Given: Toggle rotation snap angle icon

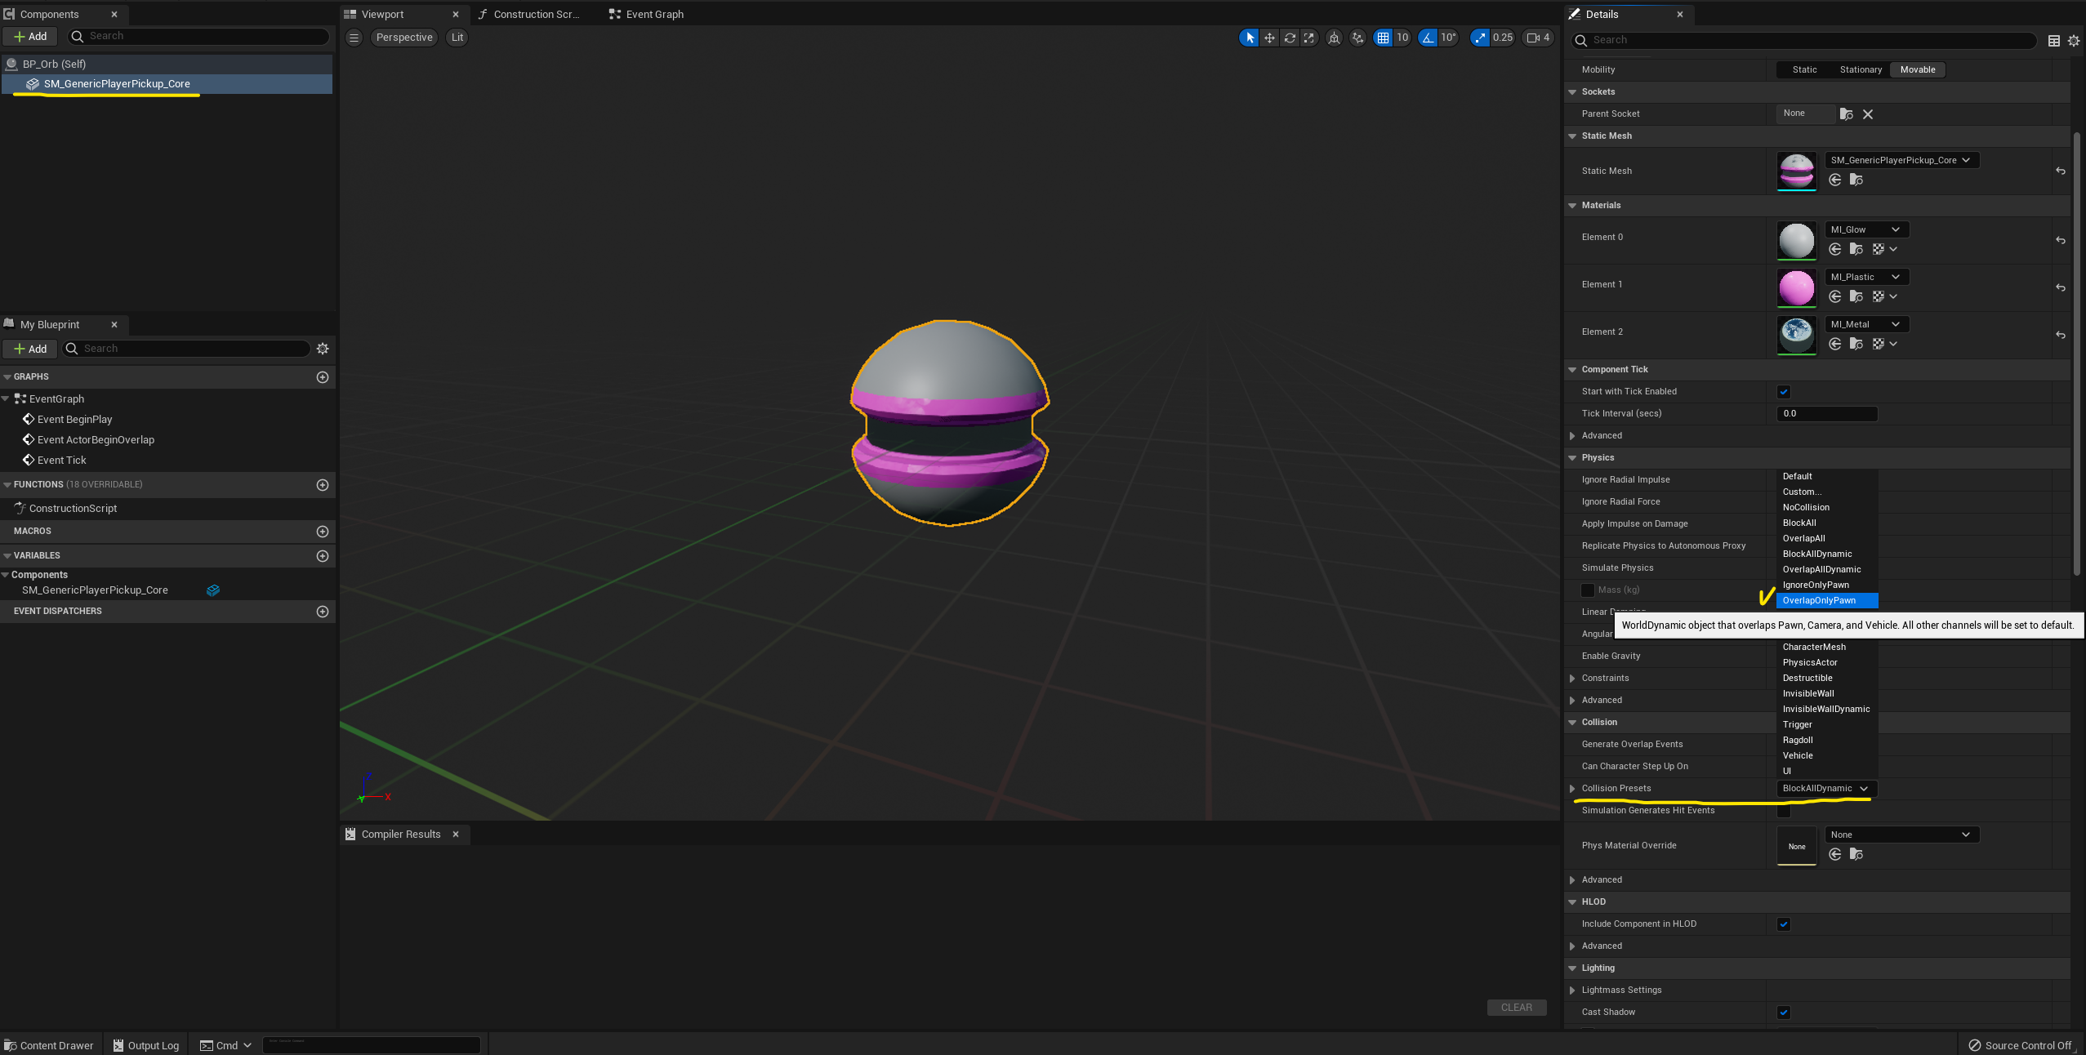Looking at the screenshot, I should point(1428,38).
